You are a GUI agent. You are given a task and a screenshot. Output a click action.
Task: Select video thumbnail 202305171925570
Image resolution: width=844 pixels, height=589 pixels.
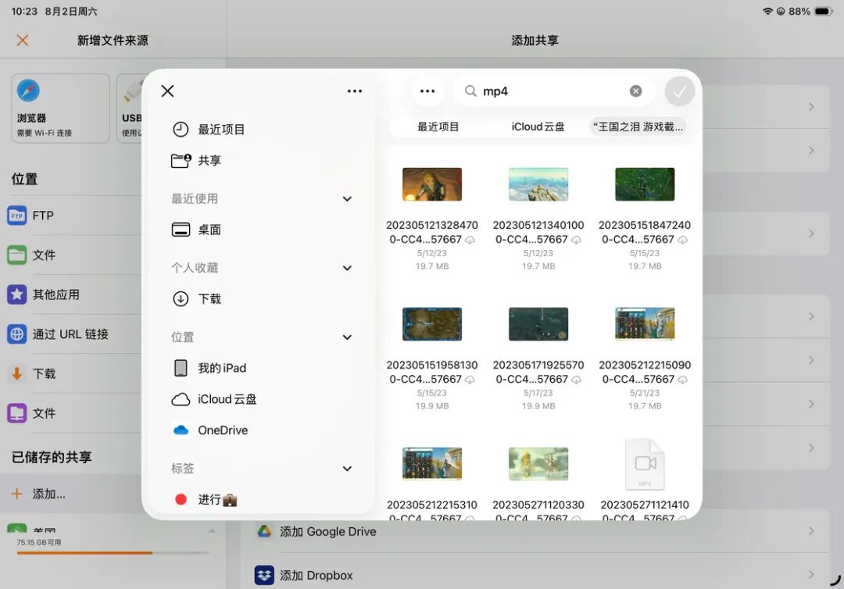pos(538,324)
